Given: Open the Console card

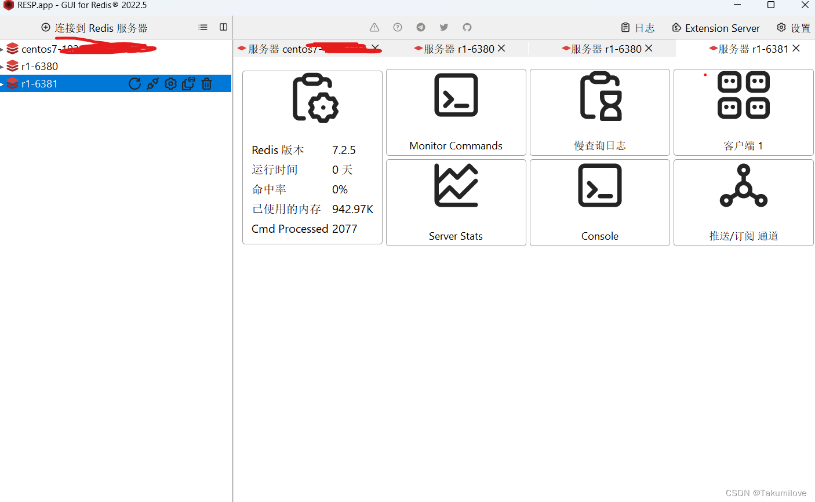Looking at the screenshot, I should [x=600, y=203].
